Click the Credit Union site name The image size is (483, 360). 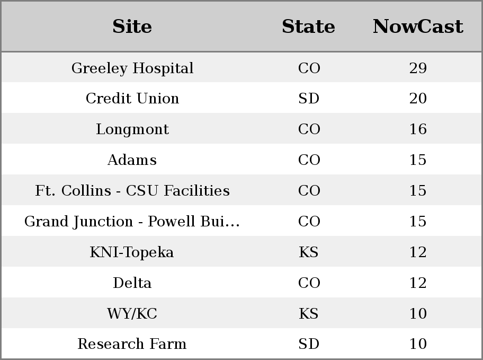(x=132, y=99)
